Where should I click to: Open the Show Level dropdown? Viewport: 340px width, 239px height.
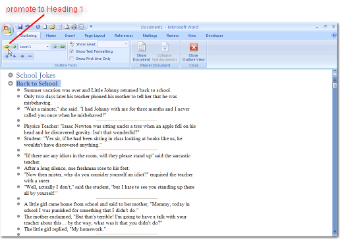[x=126, y=44]
